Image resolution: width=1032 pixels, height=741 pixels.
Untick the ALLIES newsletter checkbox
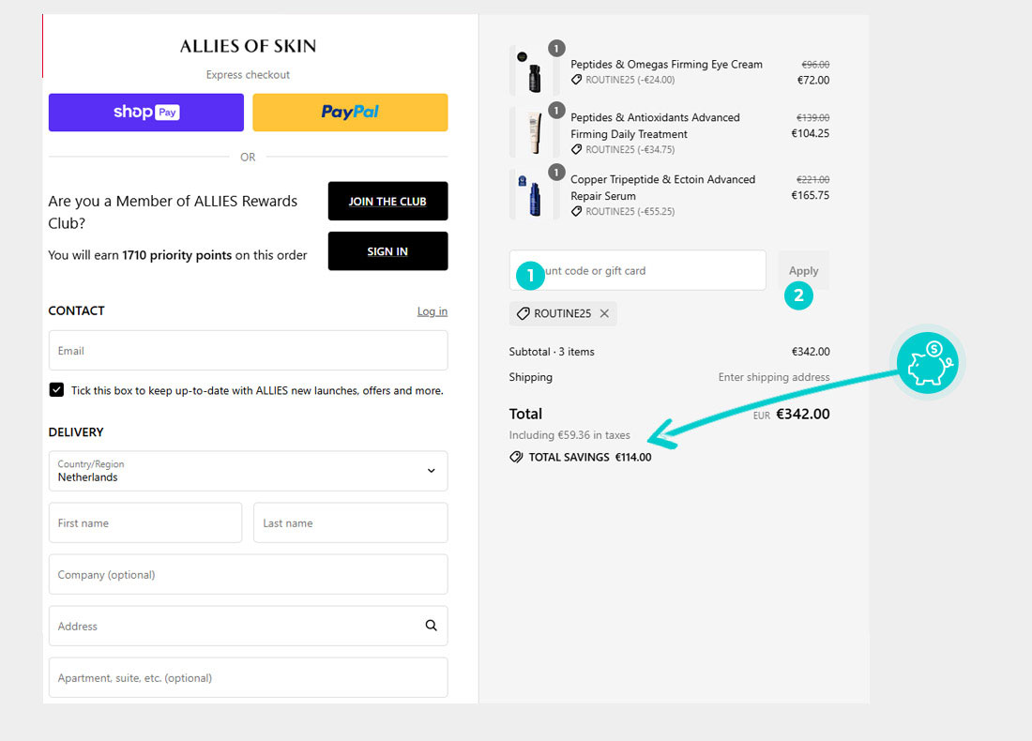[x=56, y=390]
